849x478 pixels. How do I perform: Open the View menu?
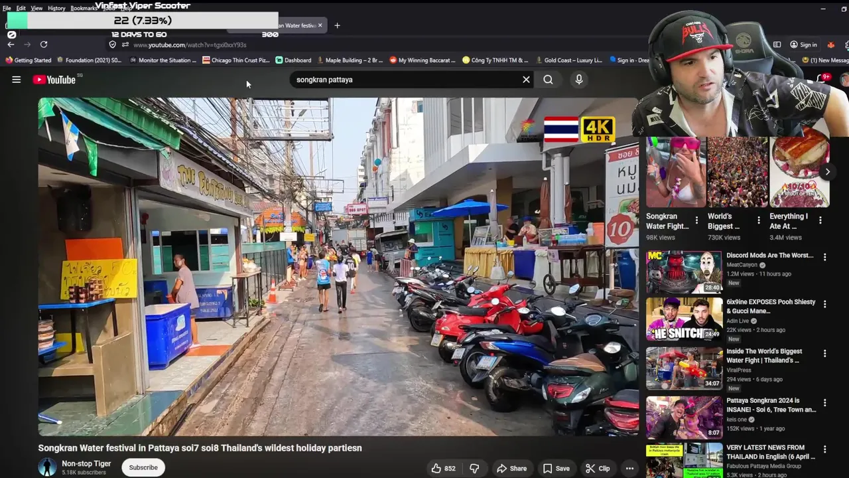(x=36, y=9)
